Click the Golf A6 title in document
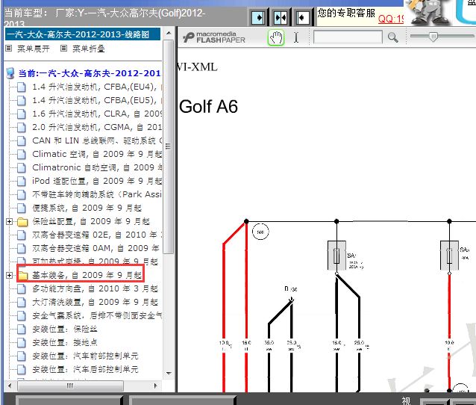The width and height of the screenshot is (476, 405). (208, 107)
